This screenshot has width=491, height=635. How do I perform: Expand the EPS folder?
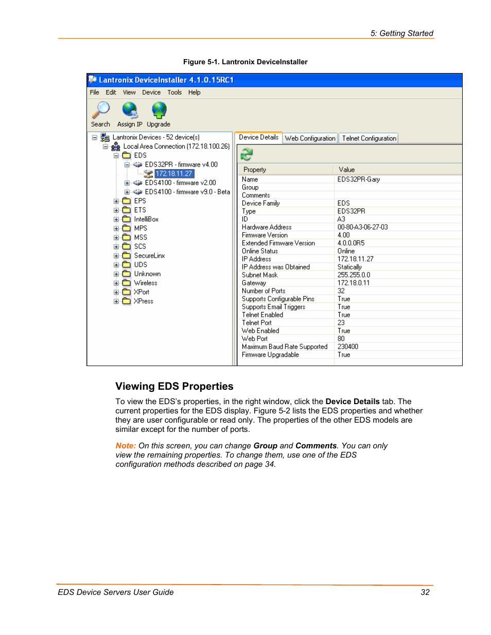pyautogui.click(x=116, y=202)
